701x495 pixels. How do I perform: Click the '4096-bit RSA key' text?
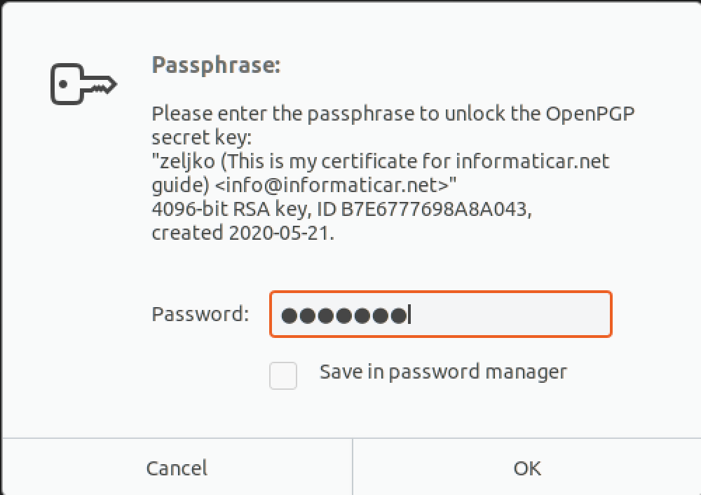click(x=231, y=209)
